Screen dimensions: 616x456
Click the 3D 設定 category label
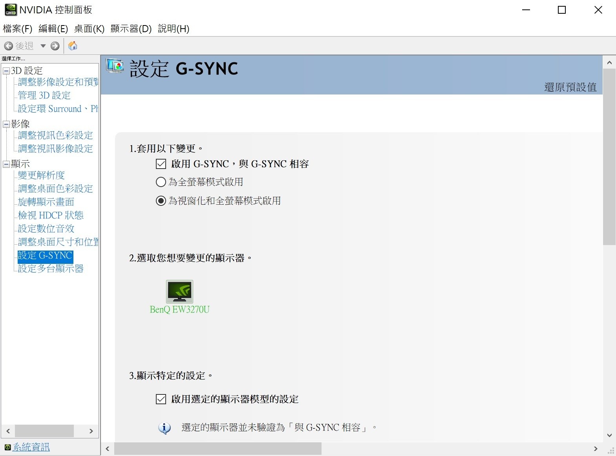coord(27,71)
